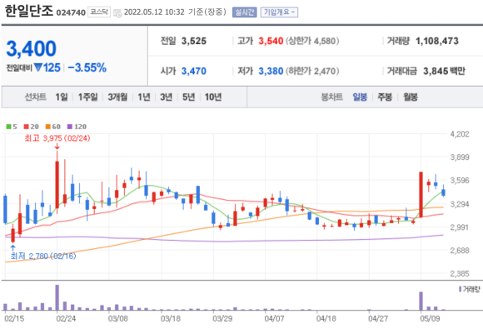The width and height of the screenshot is (483, 329).
Task: Select the 5년 line chart tab
Action: (188, 97)
